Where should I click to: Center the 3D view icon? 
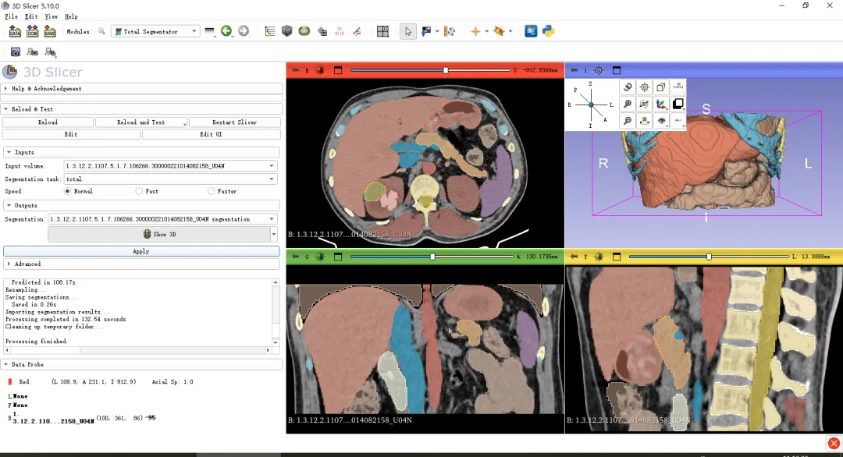tap(599, 70)
